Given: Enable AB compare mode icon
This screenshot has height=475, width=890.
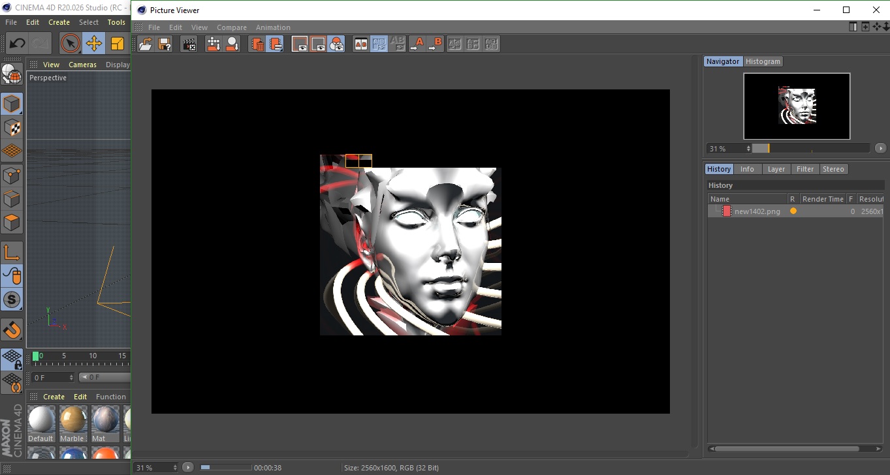Looking at the screenshot, I should pos(360,44).
